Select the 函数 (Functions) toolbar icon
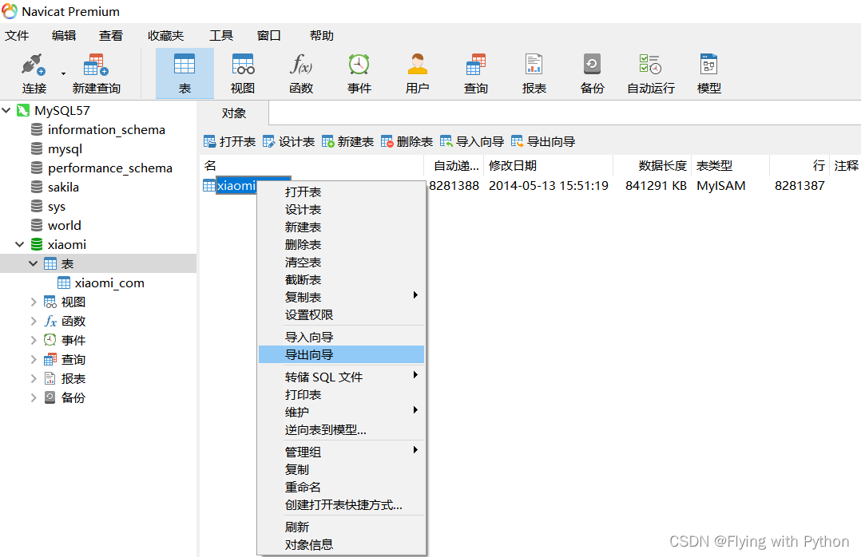861x557 pixels. (x=301, y=72)
